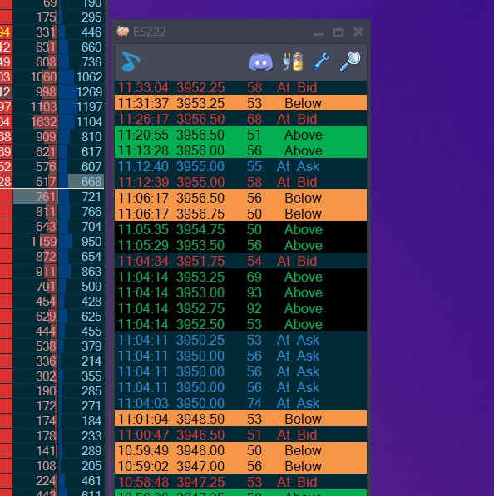
Task: Select the 11:26:17 3956.50 At Bid row
Action: point(240,119)
